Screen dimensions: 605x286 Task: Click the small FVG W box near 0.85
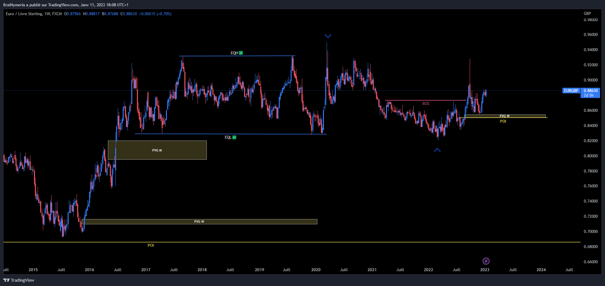[505, 116]
